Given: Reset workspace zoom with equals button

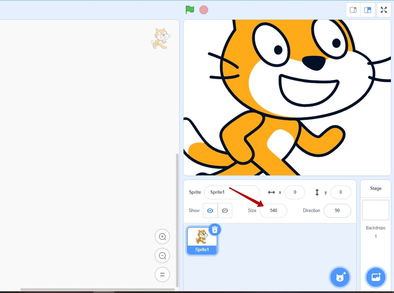Looking at the screenshot, I should 162,275.
